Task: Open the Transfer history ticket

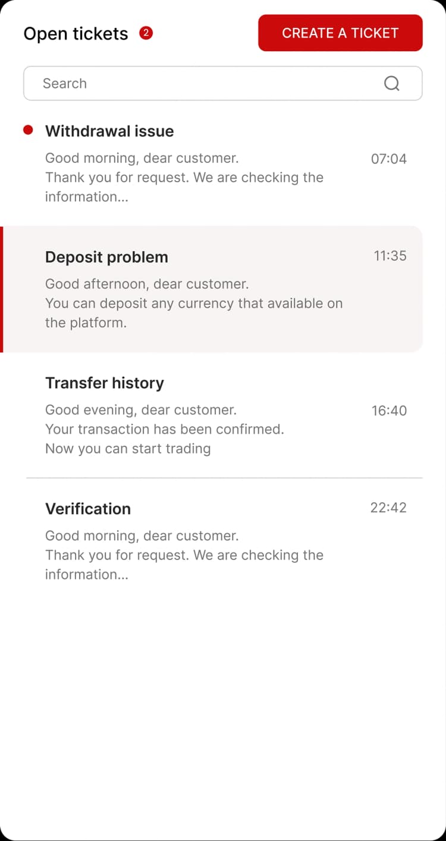Action: point(105,383)
